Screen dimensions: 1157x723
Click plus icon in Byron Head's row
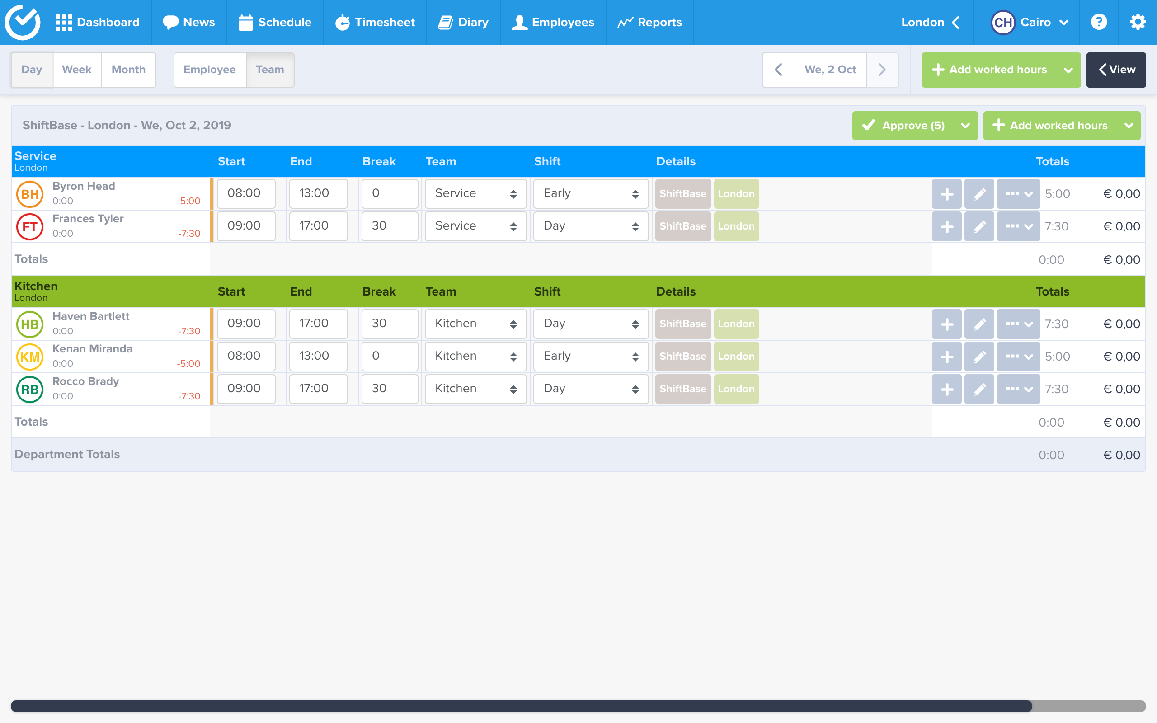click(947, 194)
